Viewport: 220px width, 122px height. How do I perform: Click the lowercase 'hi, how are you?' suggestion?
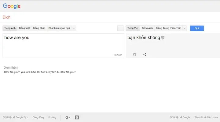tap(66, 72)
